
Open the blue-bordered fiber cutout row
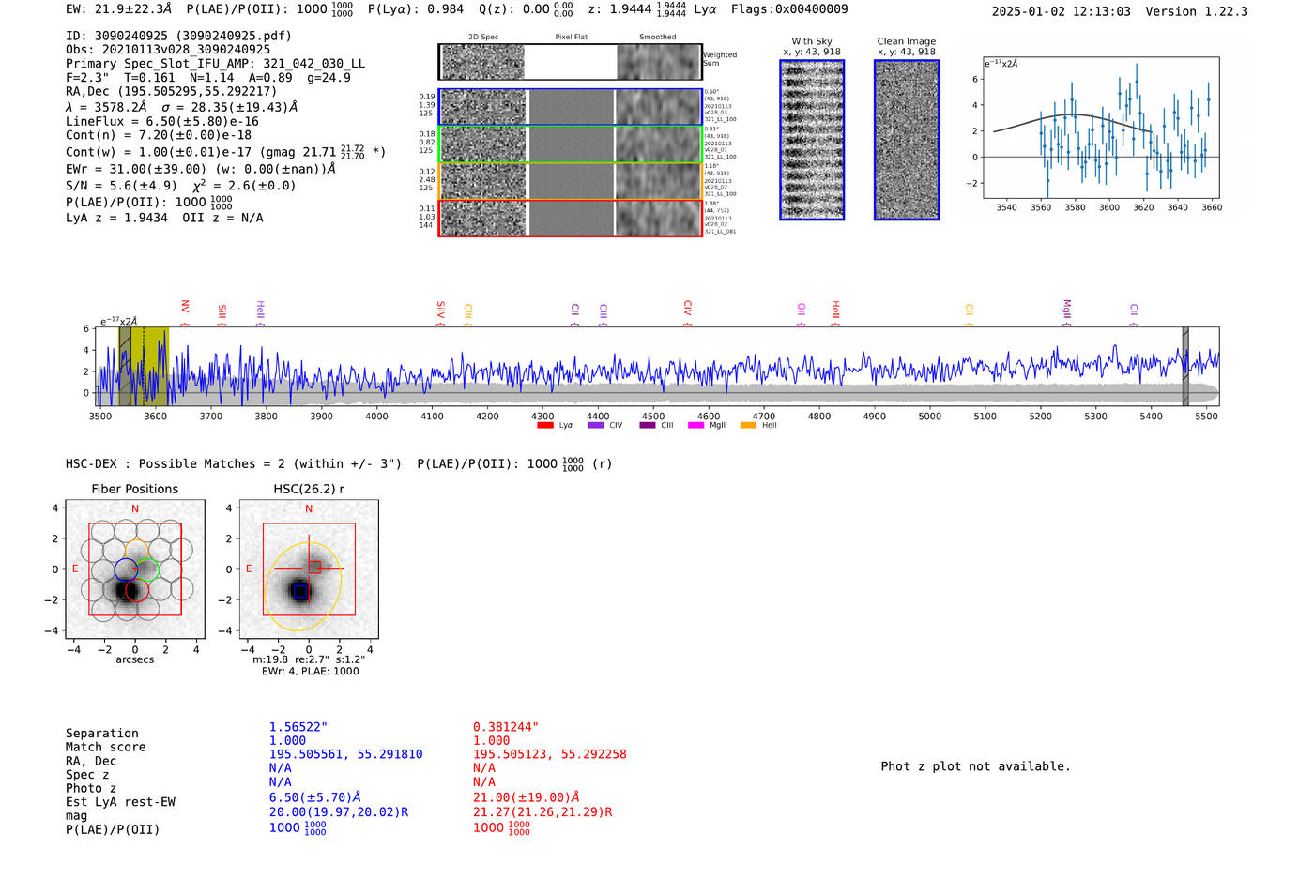point(570,107)
